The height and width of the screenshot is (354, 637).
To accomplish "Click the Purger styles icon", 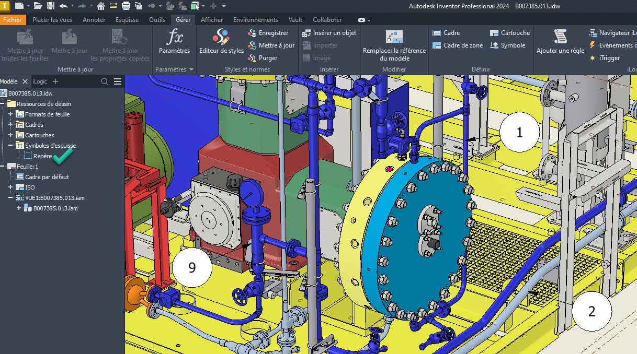I will pyautogui.click(x=253, y=58).
